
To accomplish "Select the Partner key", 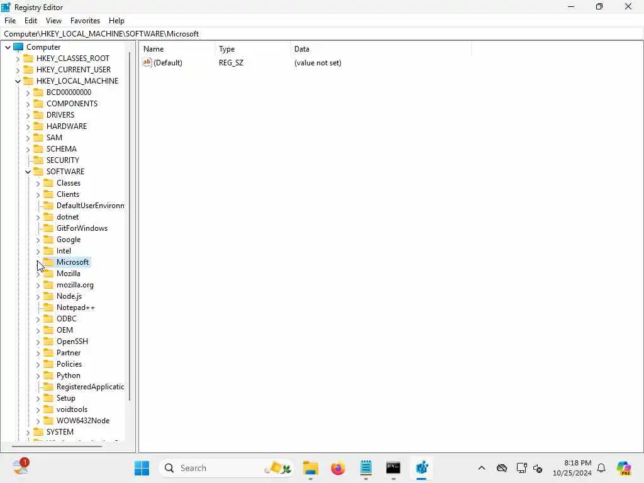I will 69,352.
